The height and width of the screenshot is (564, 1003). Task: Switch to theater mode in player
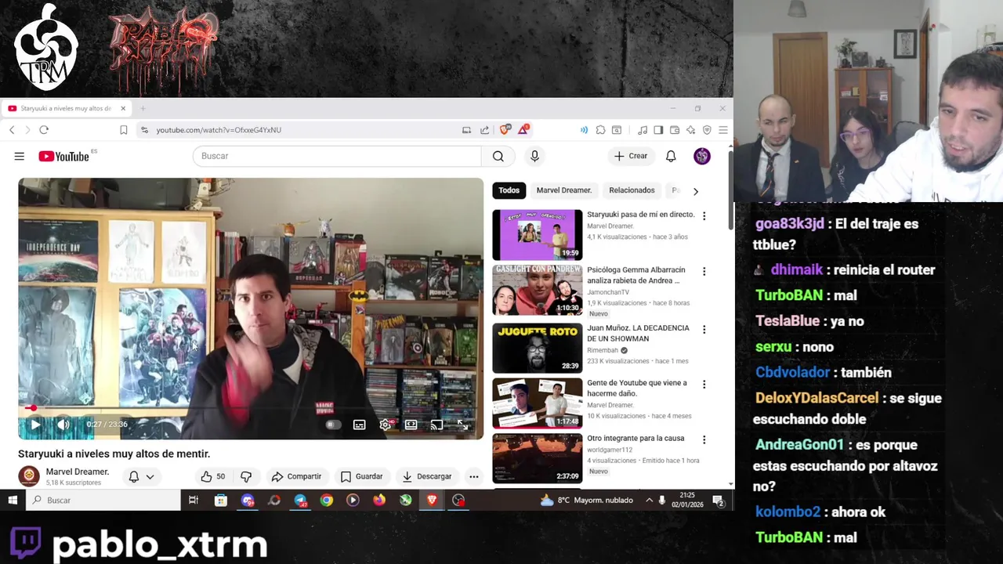pyautogui.click(x=411, y=425)
